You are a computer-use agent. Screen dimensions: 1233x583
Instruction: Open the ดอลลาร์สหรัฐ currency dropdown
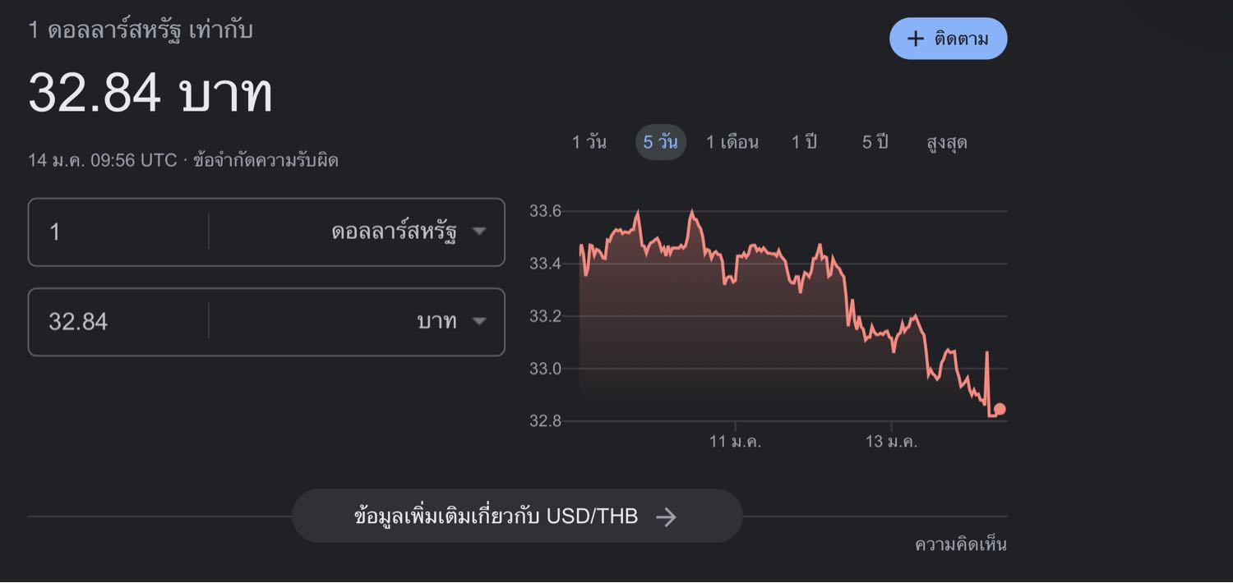409,232
